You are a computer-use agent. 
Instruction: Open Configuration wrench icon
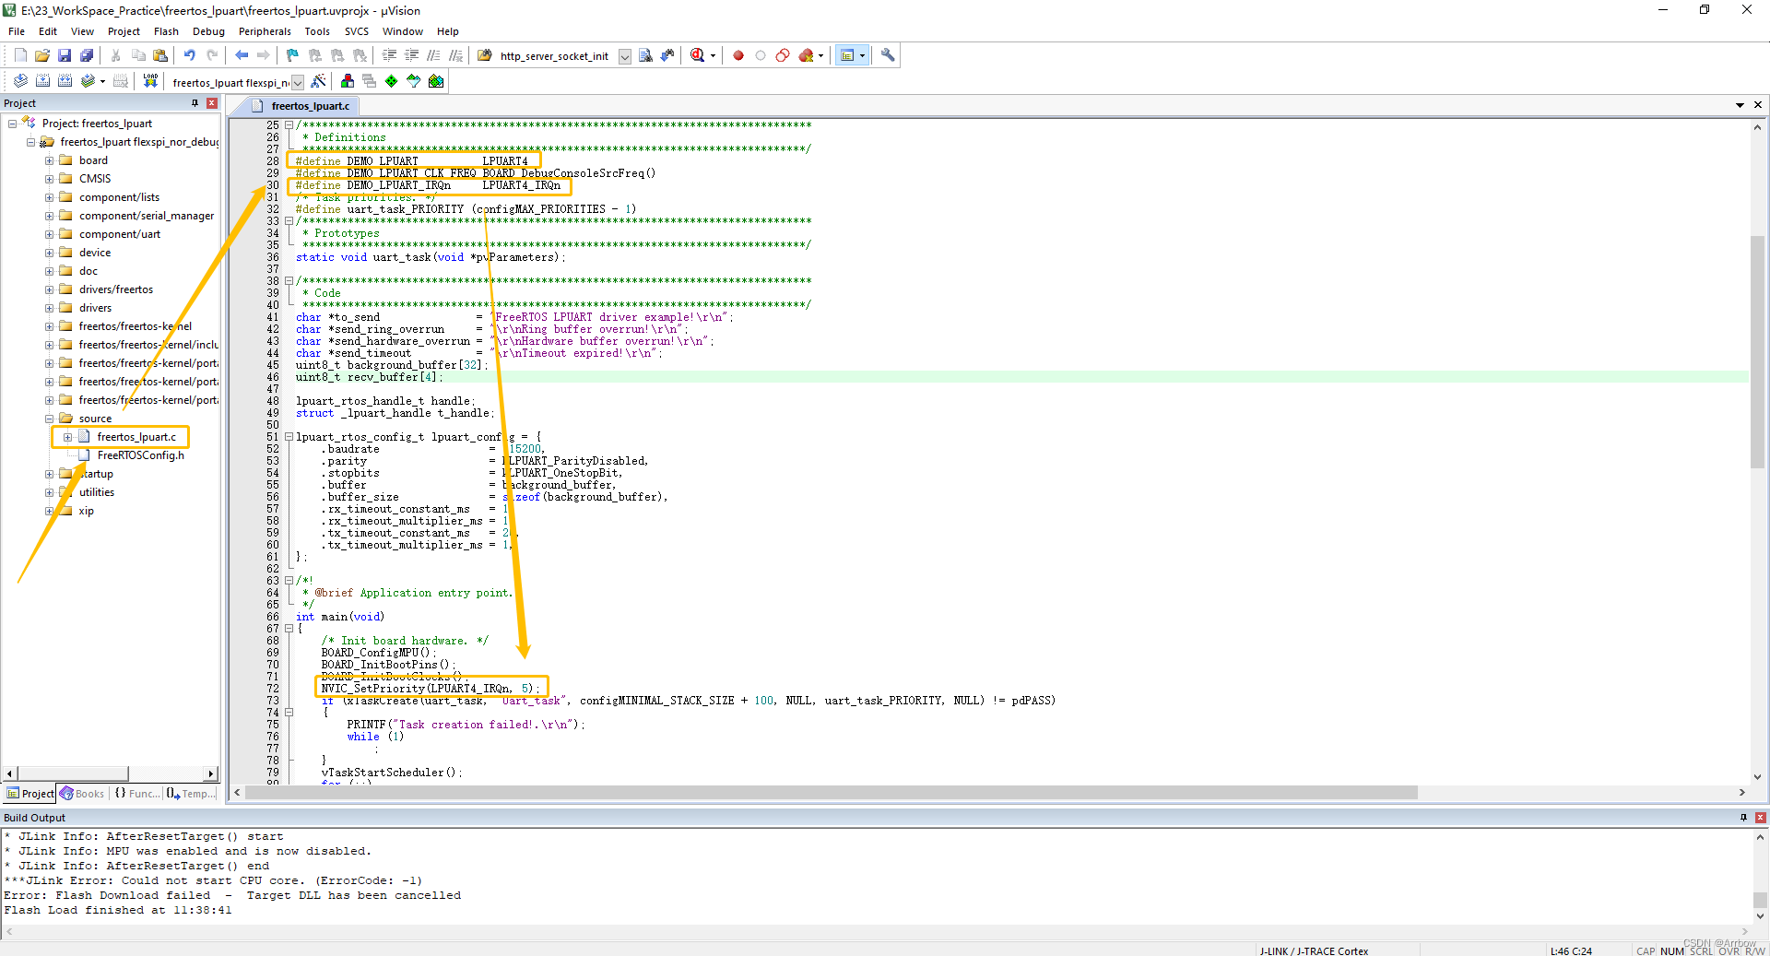[888, 55]
